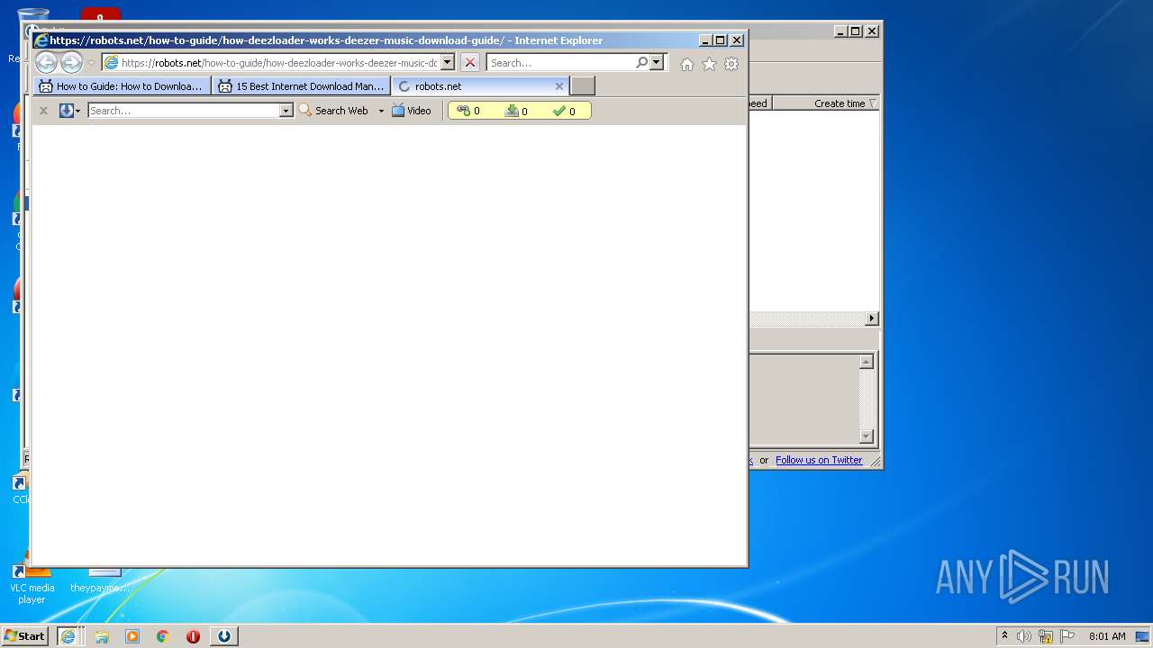Click the magnifier in IE search box
This screenshot has width=1153, height=648.
[x=641, y=62]
